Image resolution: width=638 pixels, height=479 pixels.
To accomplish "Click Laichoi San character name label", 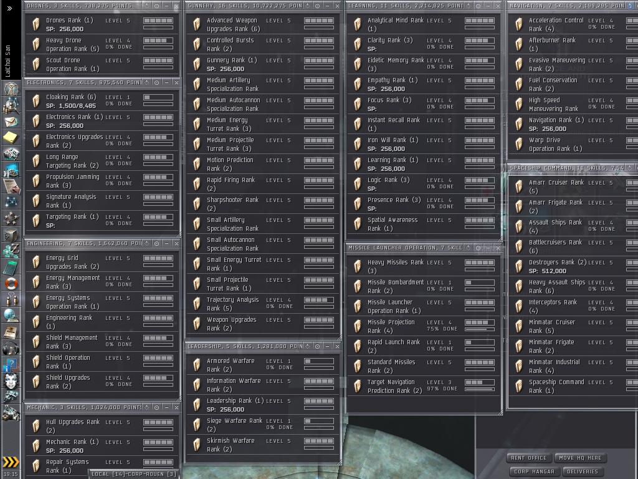I will [7, 61].
